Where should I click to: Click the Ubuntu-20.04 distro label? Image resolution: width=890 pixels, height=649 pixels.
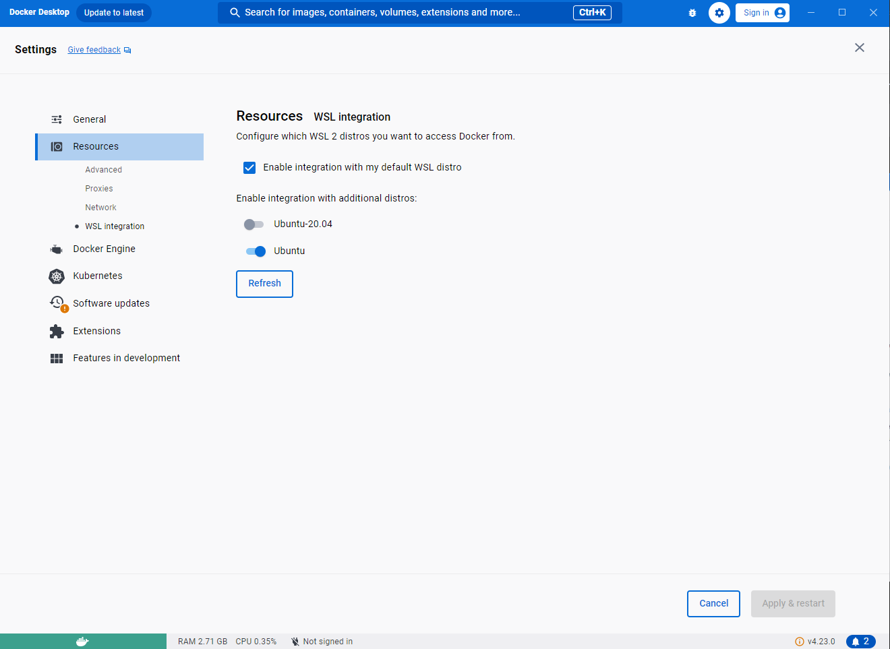(303, 224)
